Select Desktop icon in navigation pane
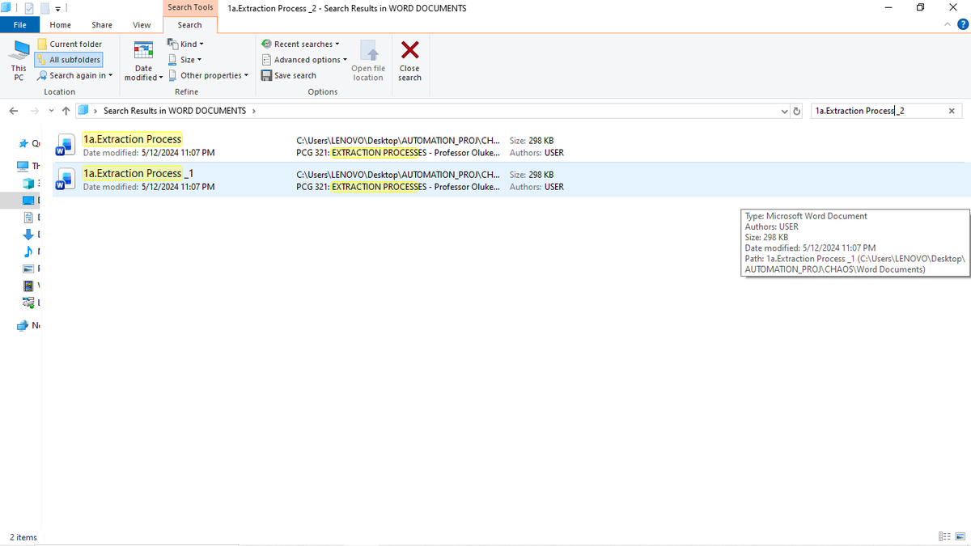This screenshot has height=546, width=971. coord(29,200)
